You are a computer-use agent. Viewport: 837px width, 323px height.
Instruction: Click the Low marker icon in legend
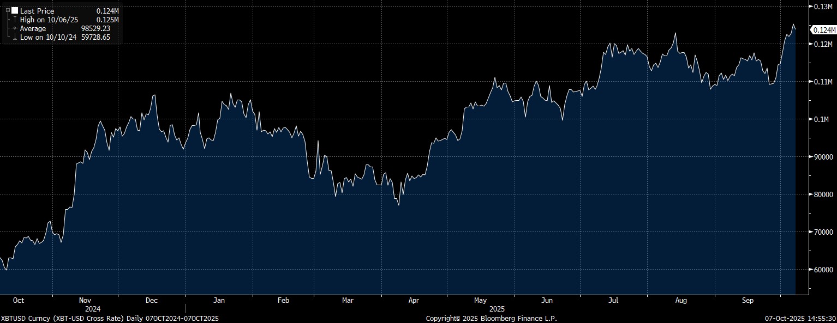pyautogui.click(x=15, y=37)
